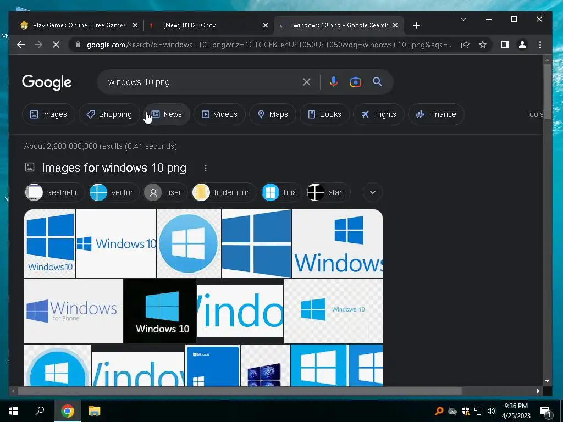Filter results by Finance
This screenshot has width=563, height=422.
tap(436, 114)
